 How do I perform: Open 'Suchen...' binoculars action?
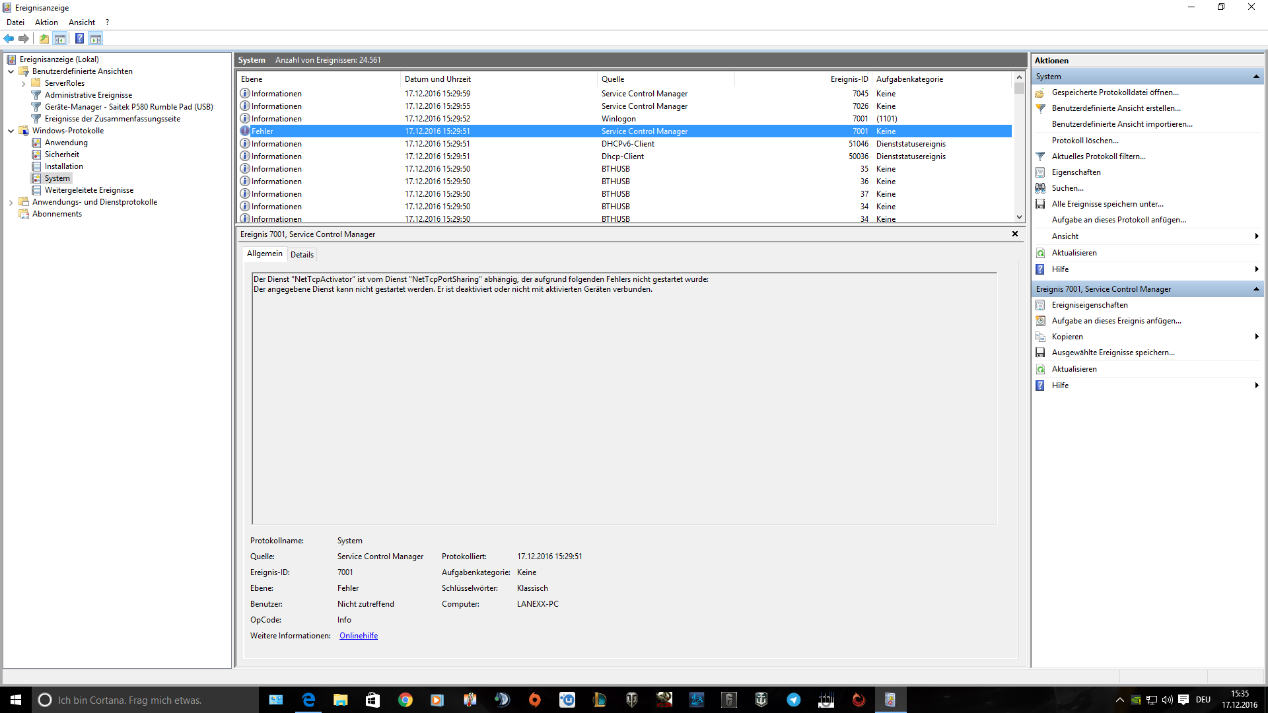click(1067, 188)
